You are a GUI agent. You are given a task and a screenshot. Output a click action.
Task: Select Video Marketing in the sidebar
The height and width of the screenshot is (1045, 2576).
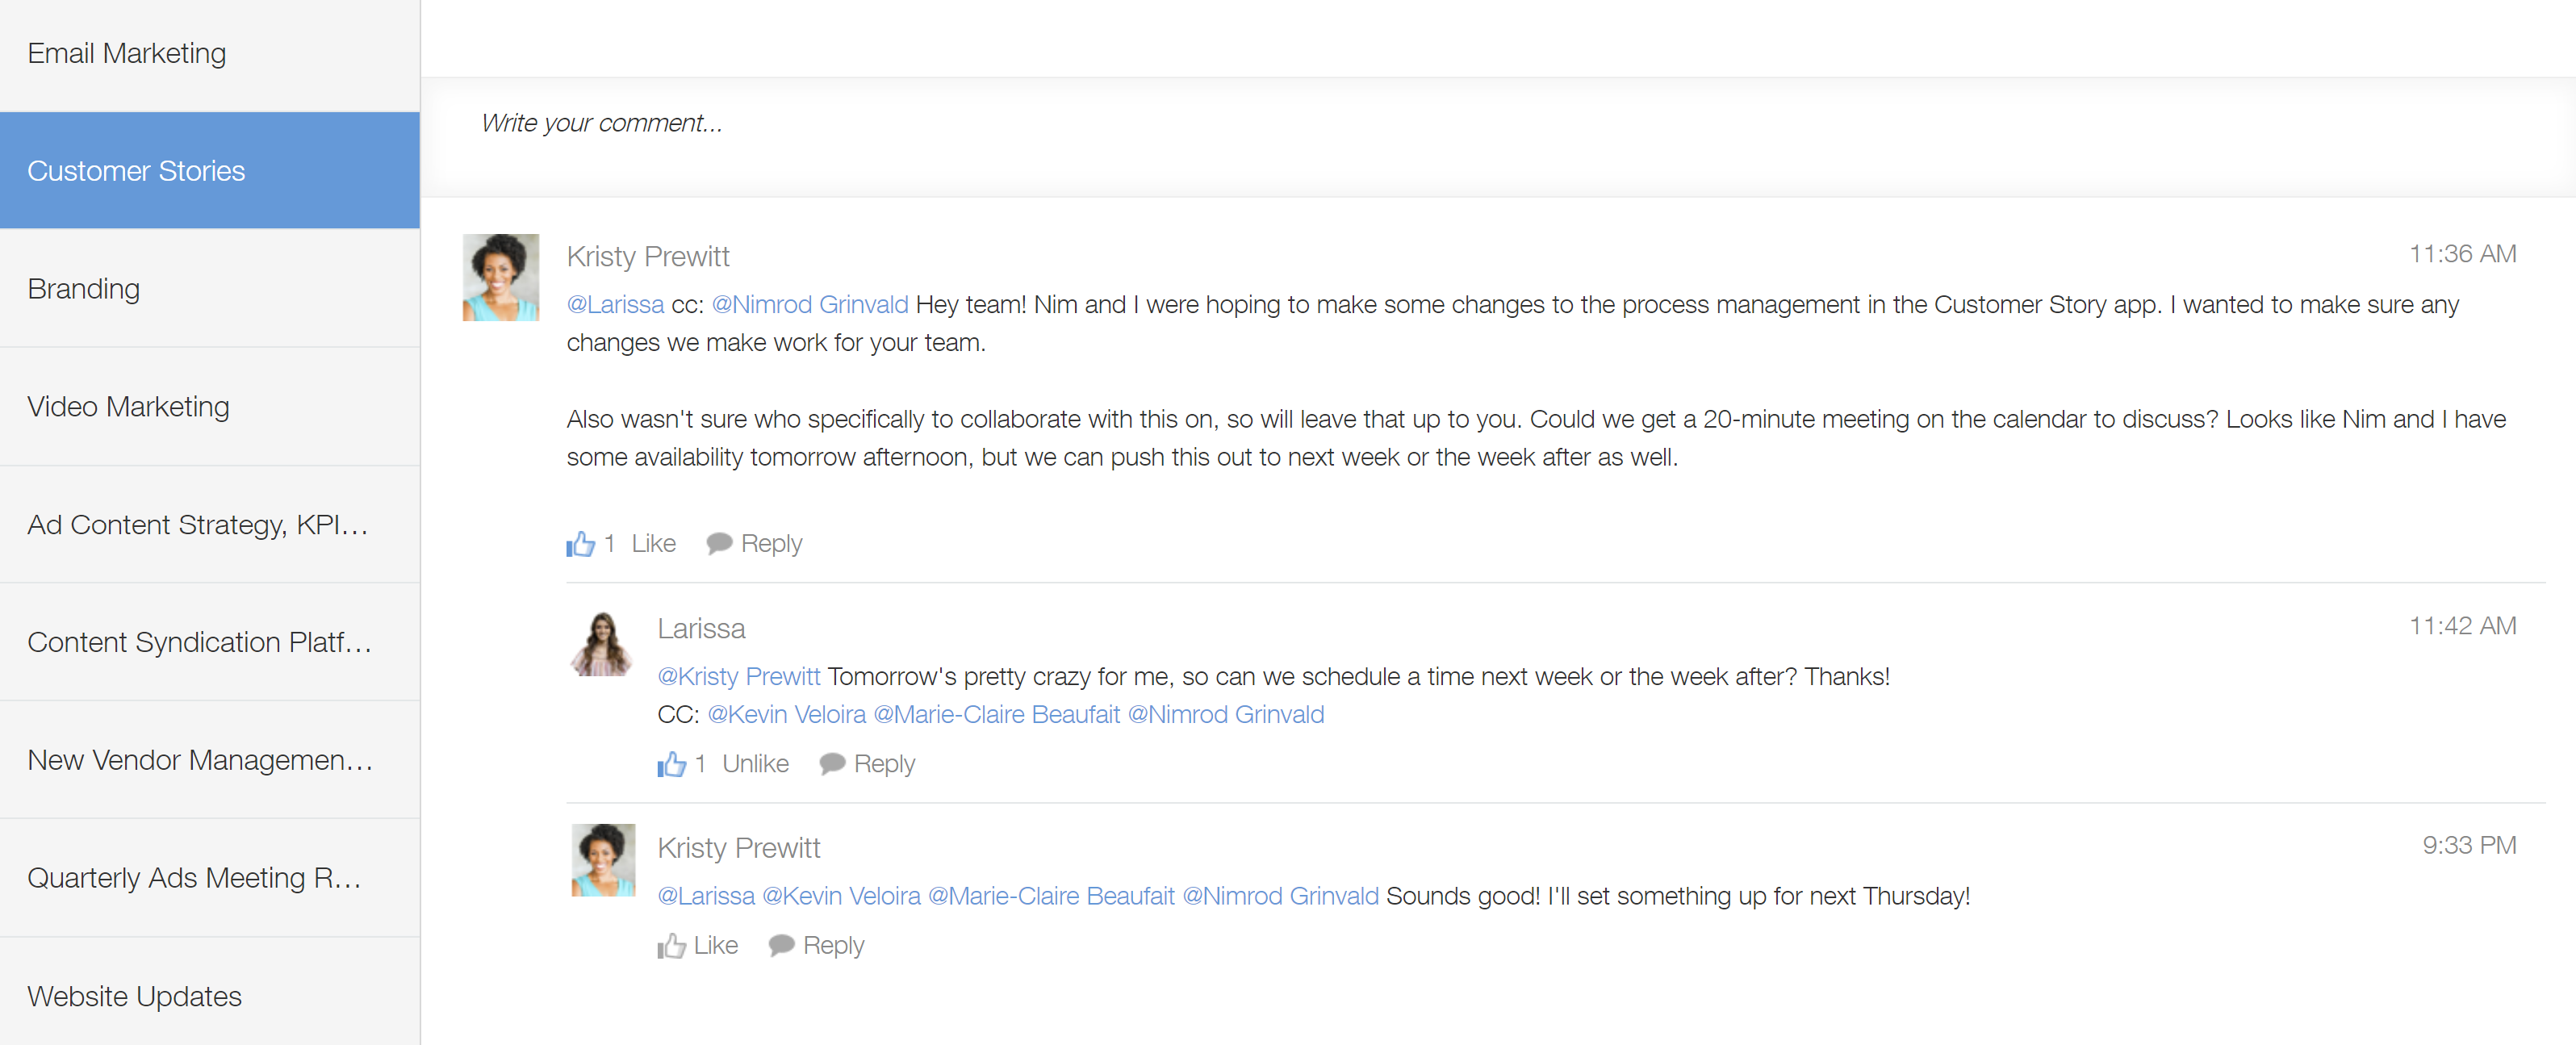[x=128, y=407]
